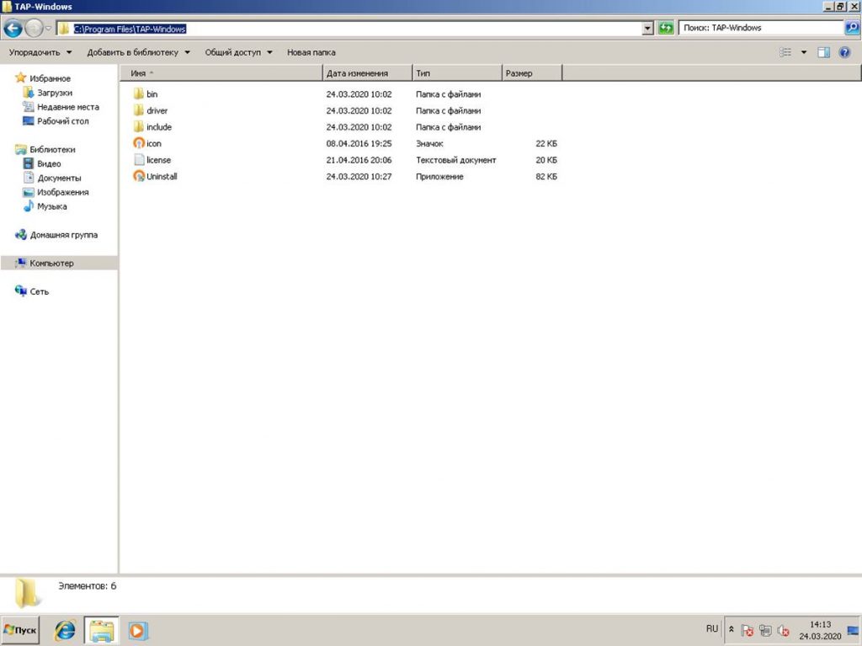This screenshot has height=646, width=862.
Task: Toggle the preview pane icon
Action: click(x=823, y=52)
